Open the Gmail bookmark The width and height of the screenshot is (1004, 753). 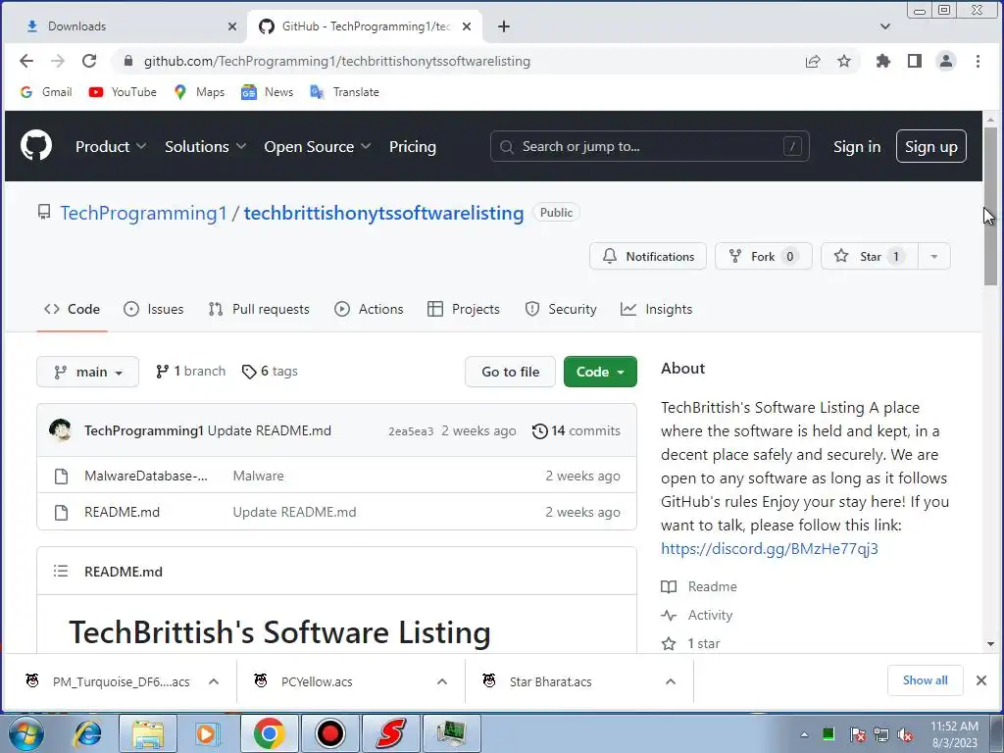click(45, 91)
